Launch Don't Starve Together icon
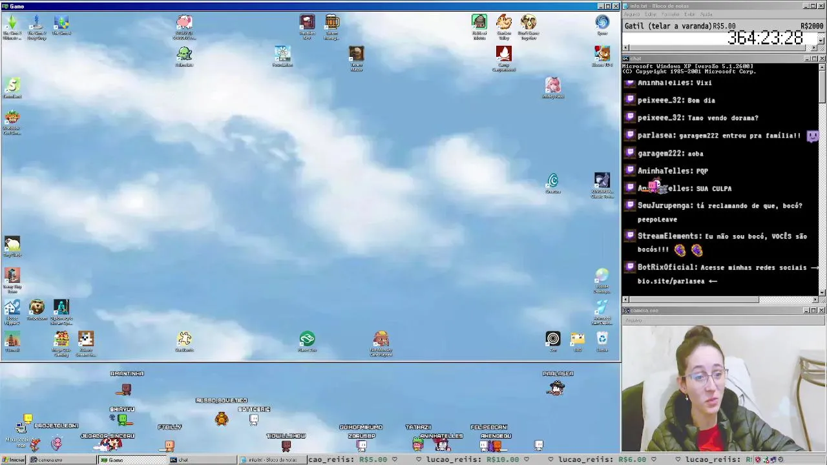 coord(529,27)
